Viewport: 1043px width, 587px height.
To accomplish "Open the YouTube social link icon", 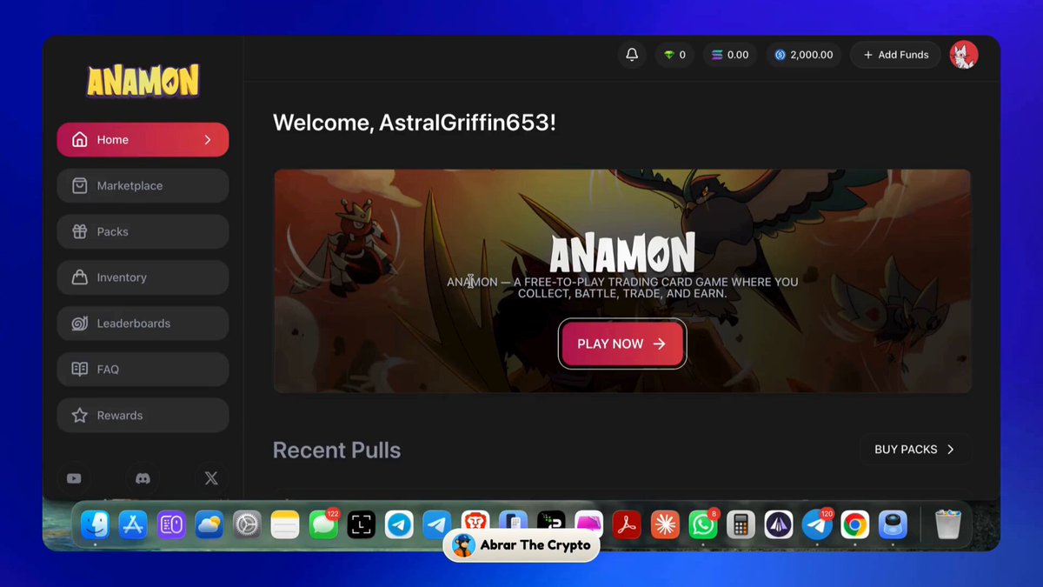I will (74, 478).
